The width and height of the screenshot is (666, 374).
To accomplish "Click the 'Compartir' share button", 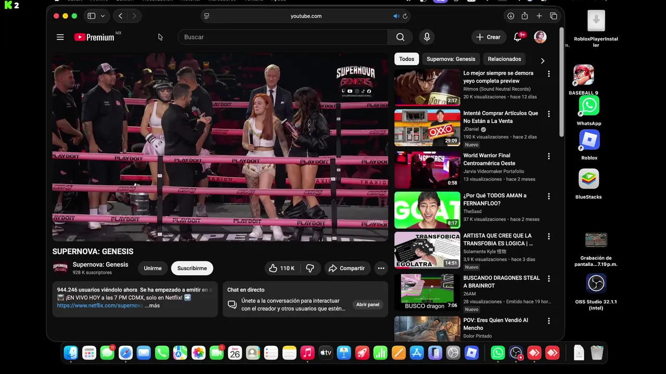I will point(347,268).
